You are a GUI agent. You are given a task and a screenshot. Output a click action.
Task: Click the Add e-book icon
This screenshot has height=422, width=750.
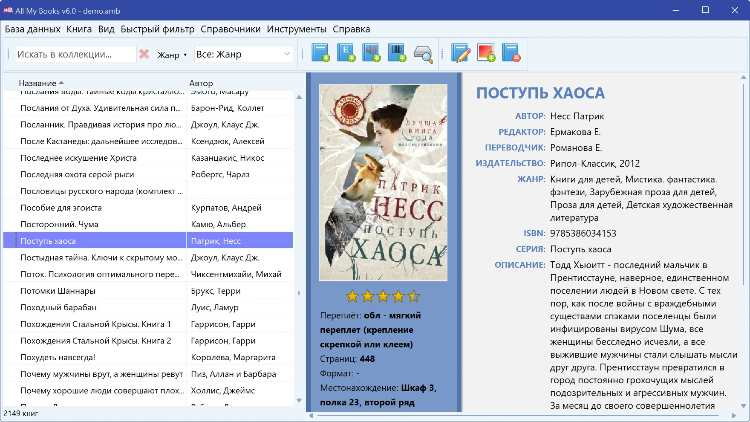(x=346, y=53)
